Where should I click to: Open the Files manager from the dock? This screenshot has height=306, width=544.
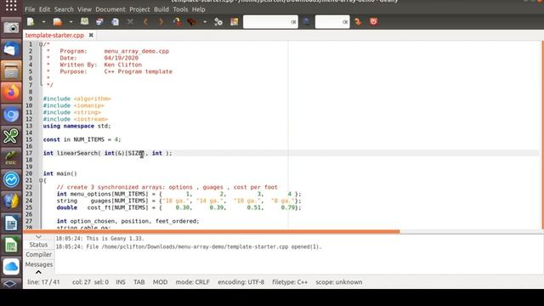click(11, 71)
